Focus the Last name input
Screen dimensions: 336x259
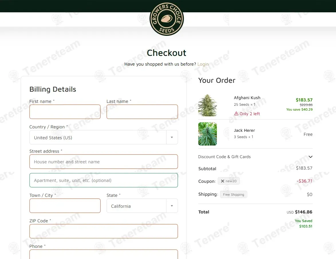click(142, 112)
